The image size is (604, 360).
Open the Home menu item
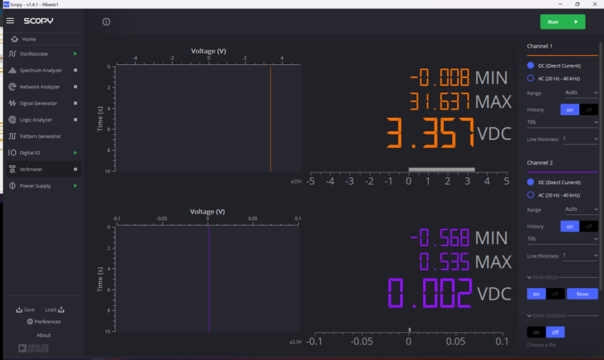pos(44,39)
